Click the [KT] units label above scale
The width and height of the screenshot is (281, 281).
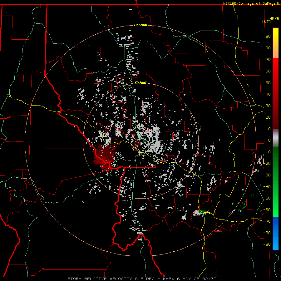(267, 22)
